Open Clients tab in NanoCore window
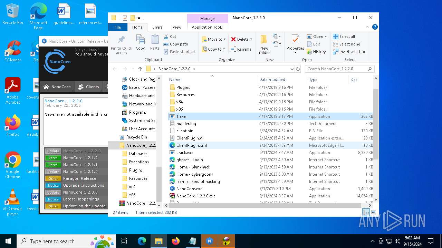Image resolution: width=442 pixels, height=248 pixels. [88, 87]
